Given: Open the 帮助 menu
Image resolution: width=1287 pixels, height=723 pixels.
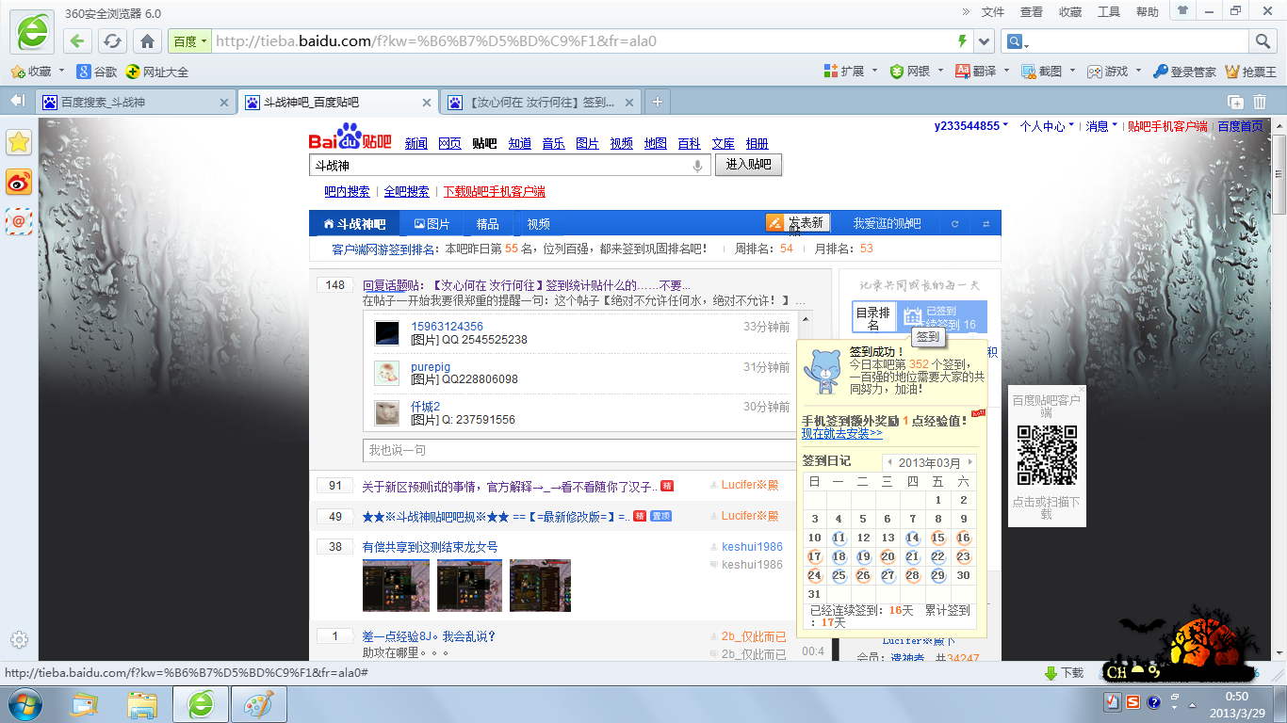Looking at the screenshot, I should click(x=1148, y=11).
